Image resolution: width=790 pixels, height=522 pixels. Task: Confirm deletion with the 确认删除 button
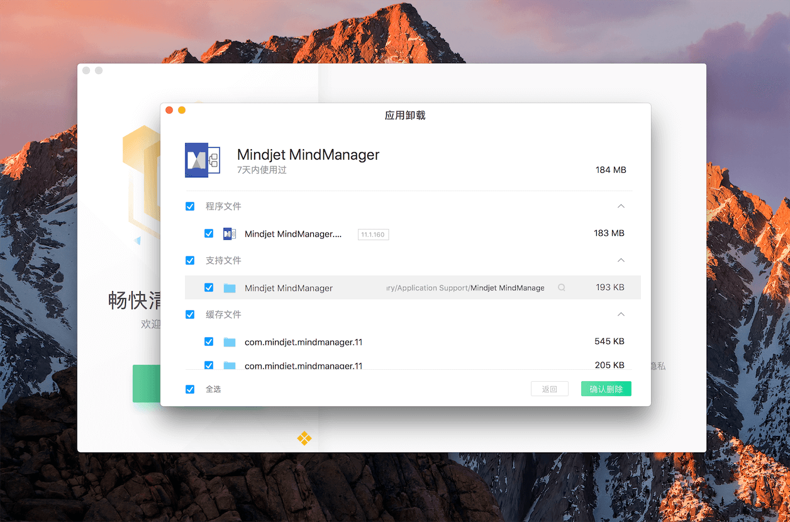606,389
